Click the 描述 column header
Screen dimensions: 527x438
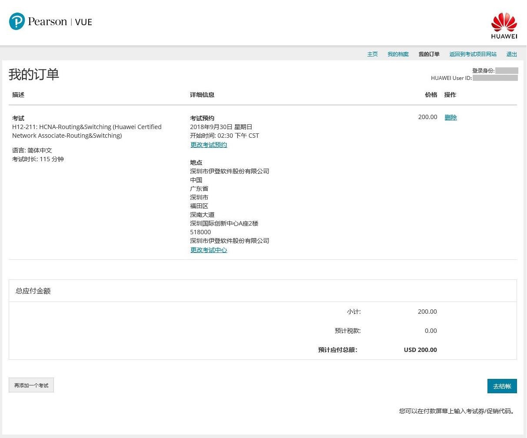click(18, 95)
